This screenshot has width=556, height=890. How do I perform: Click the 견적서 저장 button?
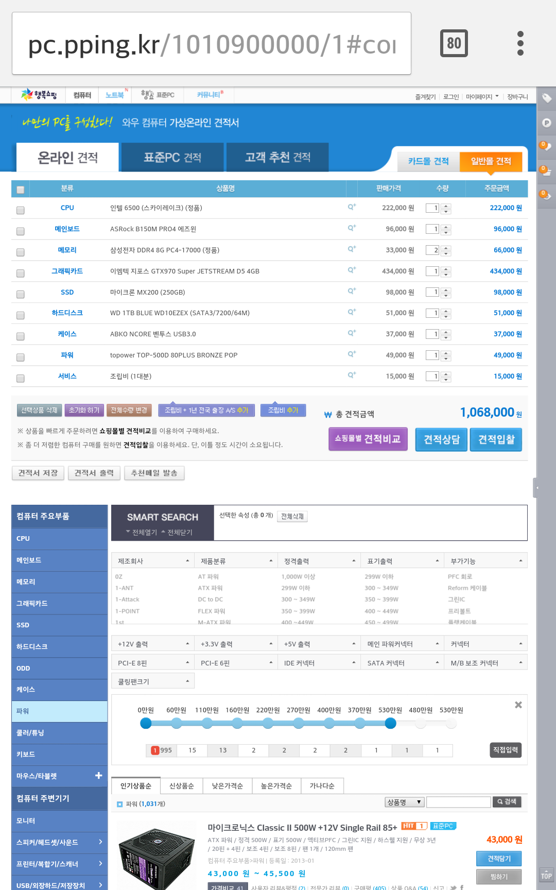pyautogui.click(x=38, y=473)
